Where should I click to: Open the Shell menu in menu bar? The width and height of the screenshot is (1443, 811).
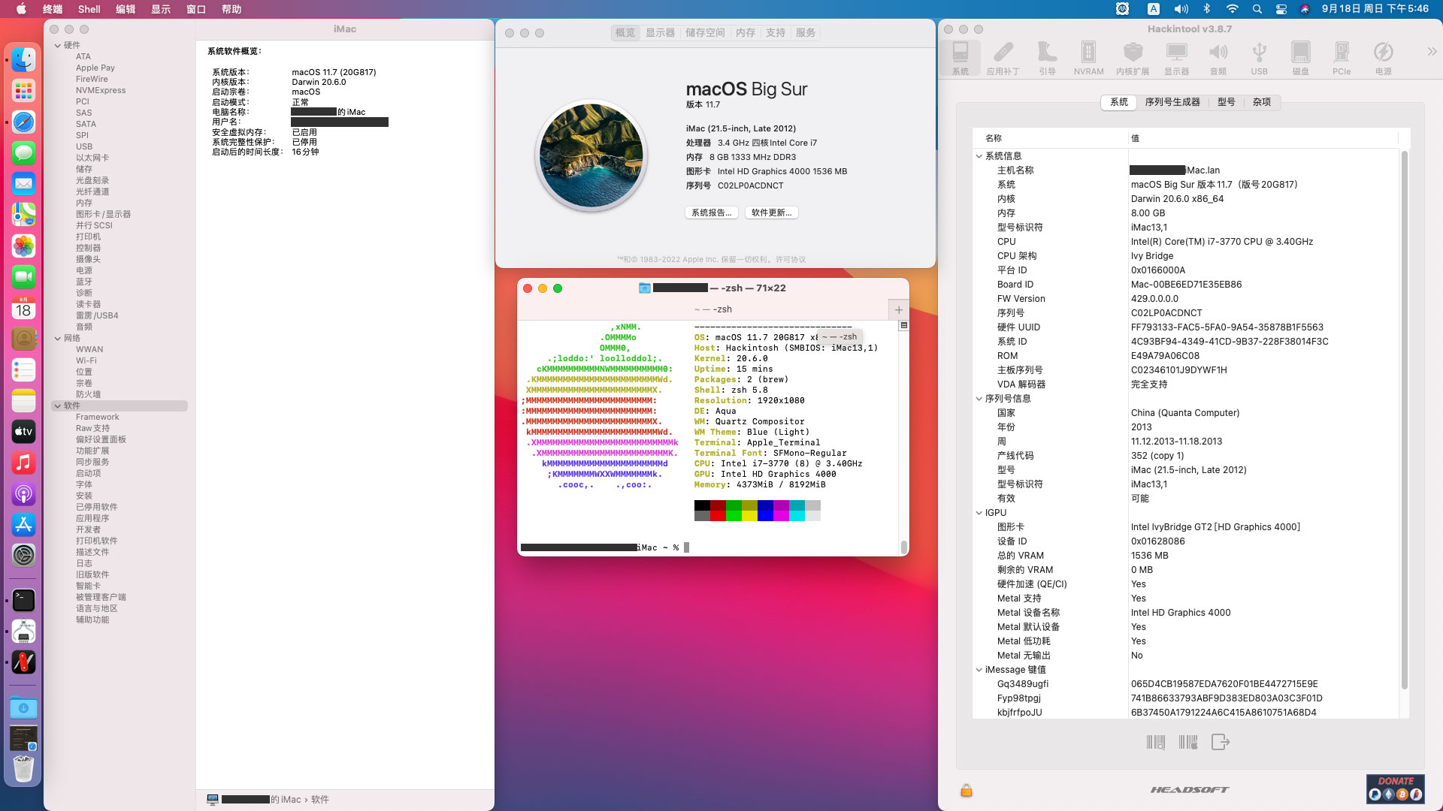(89, 9)
